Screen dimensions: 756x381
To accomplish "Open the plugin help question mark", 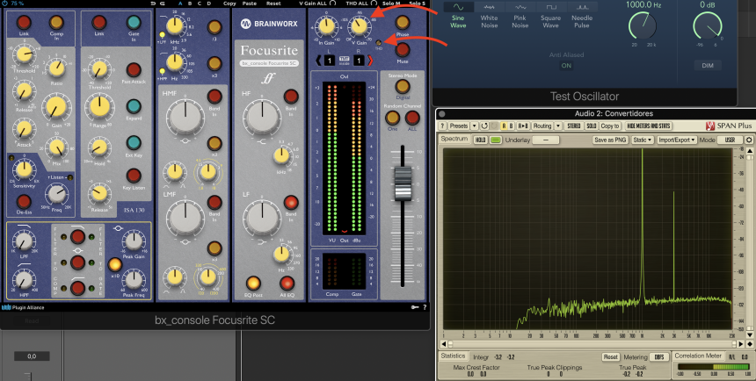I will point(425,307).
